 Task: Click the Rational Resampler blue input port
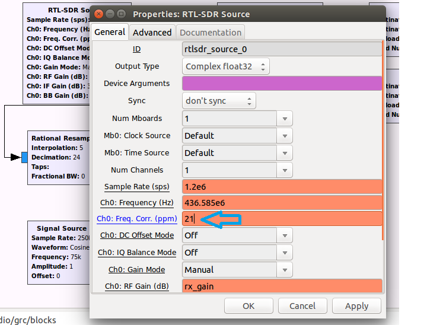tap(24, 157)
